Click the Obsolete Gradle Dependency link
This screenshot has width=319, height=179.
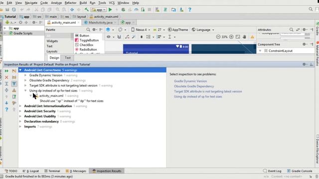click(194, 86)
